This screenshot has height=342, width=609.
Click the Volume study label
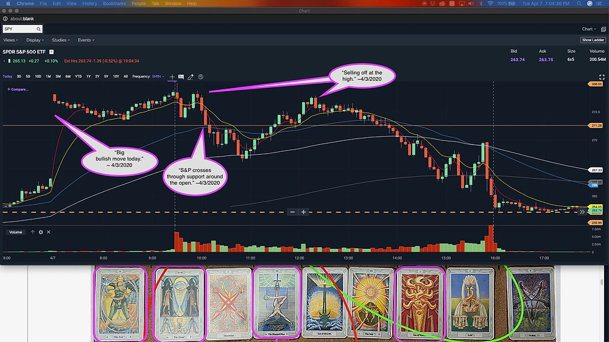(x=16, y=232)
